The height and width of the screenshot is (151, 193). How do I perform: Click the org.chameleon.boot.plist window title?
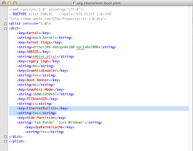pos(99,3)
